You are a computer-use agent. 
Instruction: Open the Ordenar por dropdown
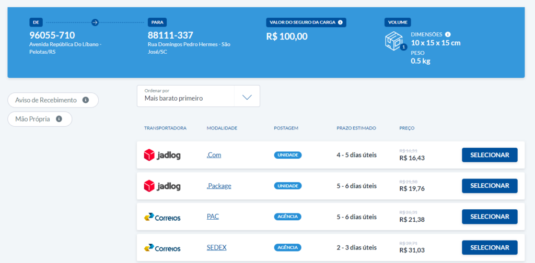click(198, 95)
